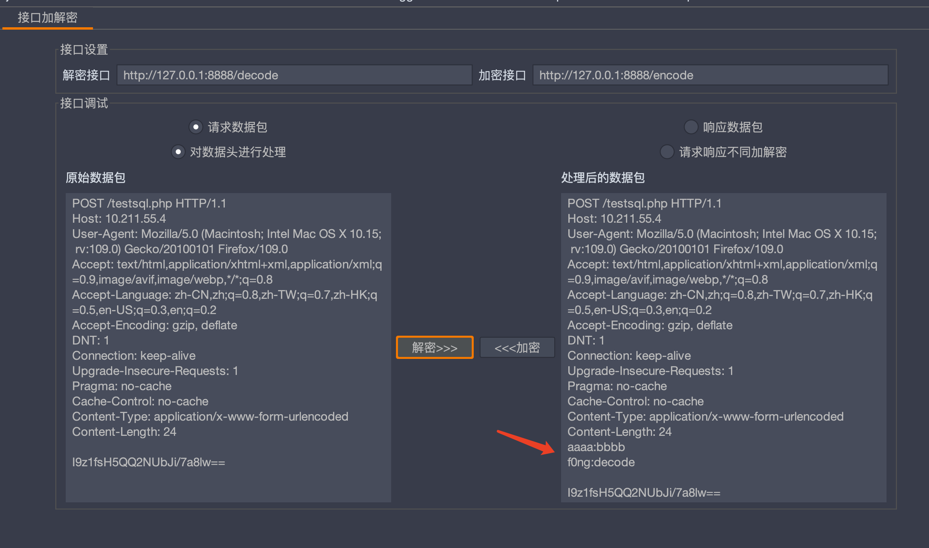The image size is (929, 548).
Task: Click Host line in original packet
Action: click(119, 219)
